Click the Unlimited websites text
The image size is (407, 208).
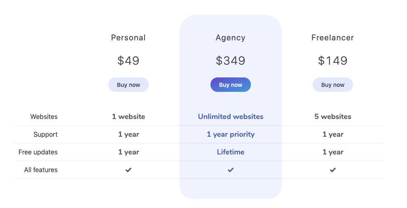click(231, 117)
